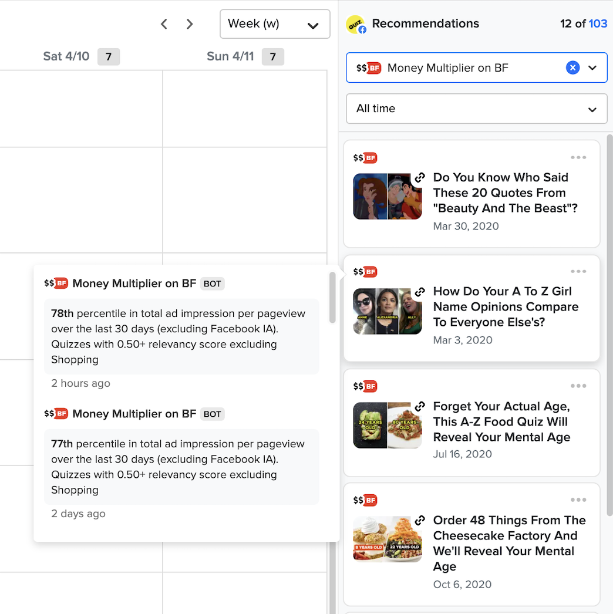Open more options for A-Z Food Quiz card

click(x=578, y=386)
